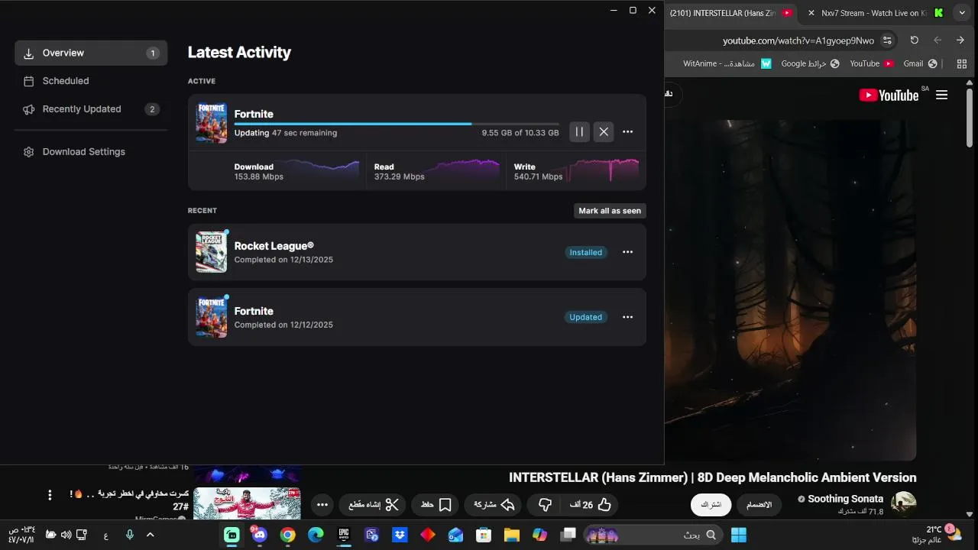Open the YouTube bookmark
The height and width of the screenshot is (550, 978).
click(x=872, y=63)
